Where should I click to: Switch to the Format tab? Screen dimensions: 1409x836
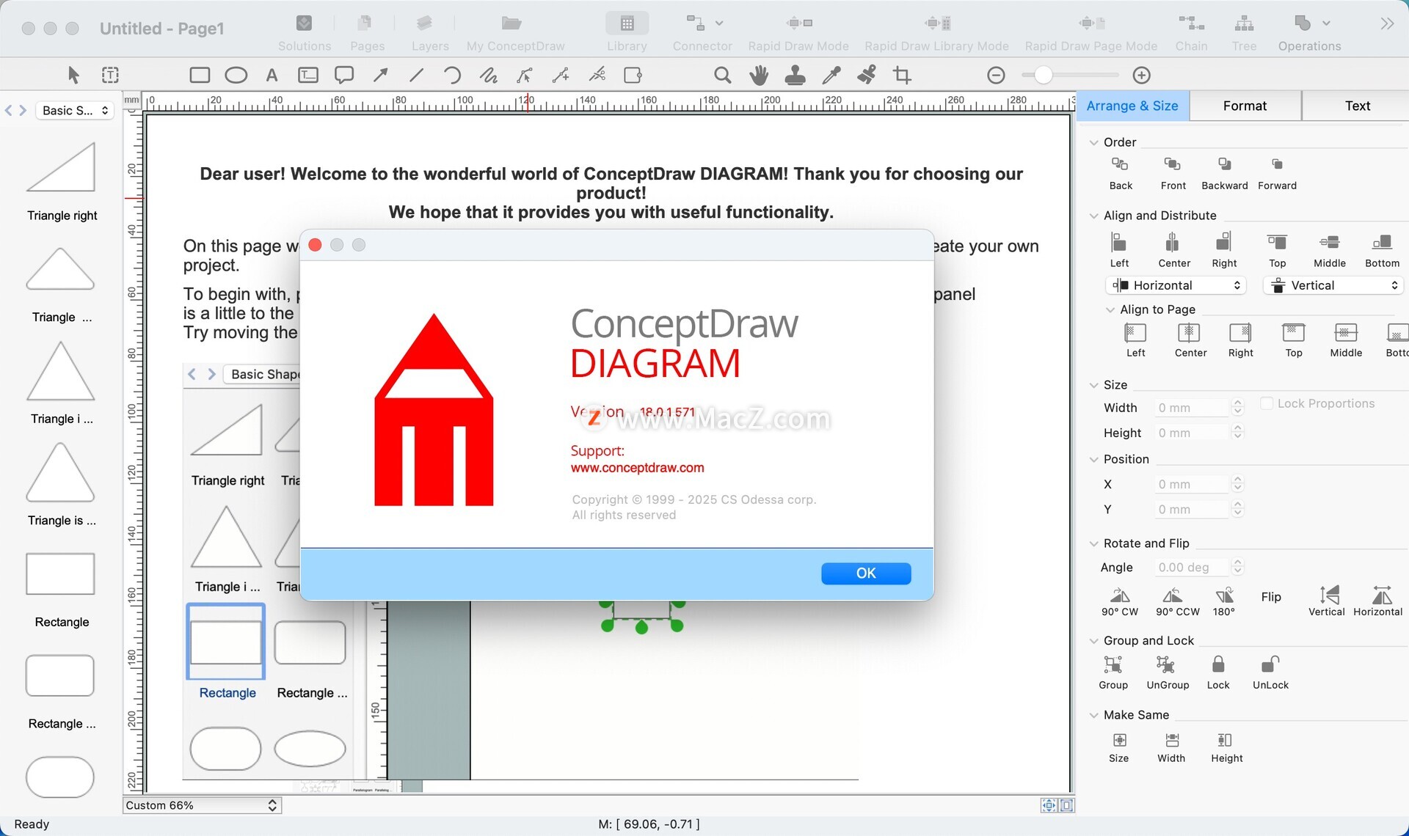click(x=1245, y=106)
